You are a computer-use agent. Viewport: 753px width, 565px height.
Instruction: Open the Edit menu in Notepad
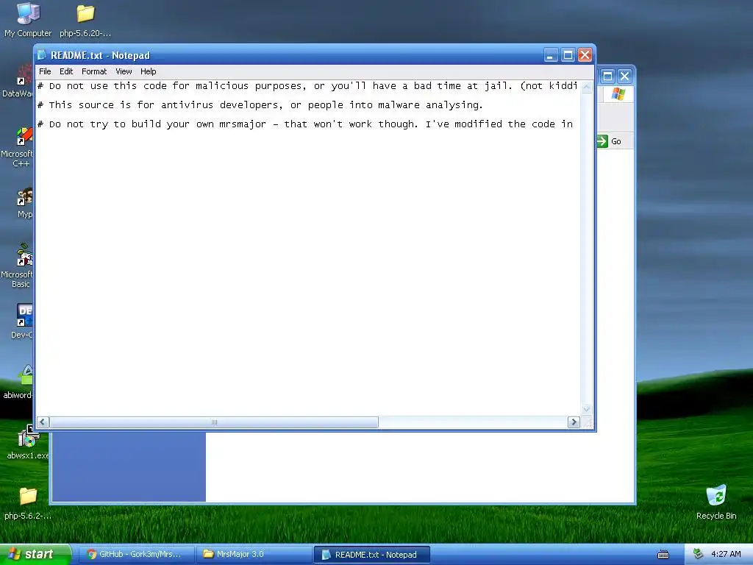coord(66,71)
